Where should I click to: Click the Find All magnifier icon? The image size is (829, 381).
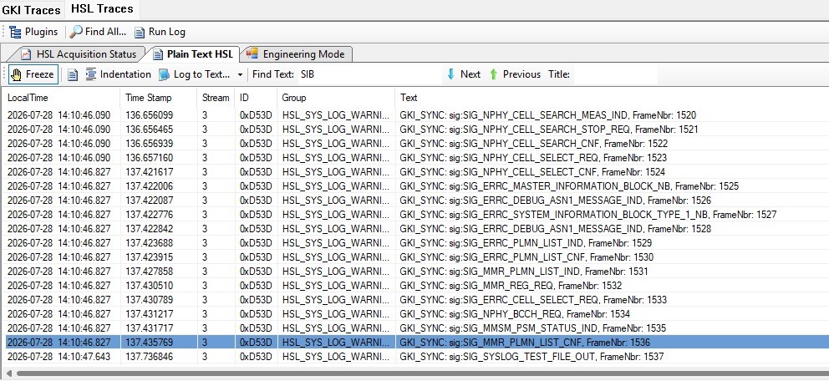76,32
